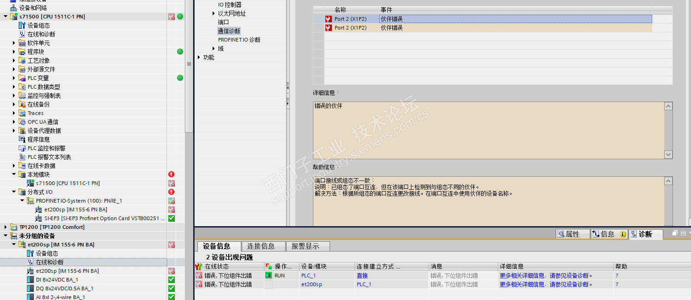Click wrench icon on second Port 2 row
Viewport: 691px width, 300px height.
(328, 28)
